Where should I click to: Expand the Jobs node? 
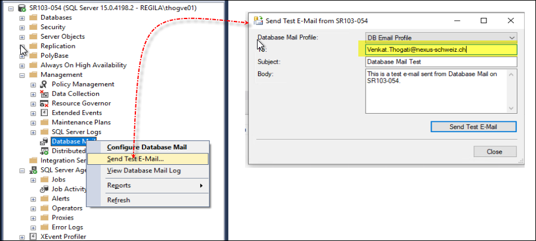[33, 180]
